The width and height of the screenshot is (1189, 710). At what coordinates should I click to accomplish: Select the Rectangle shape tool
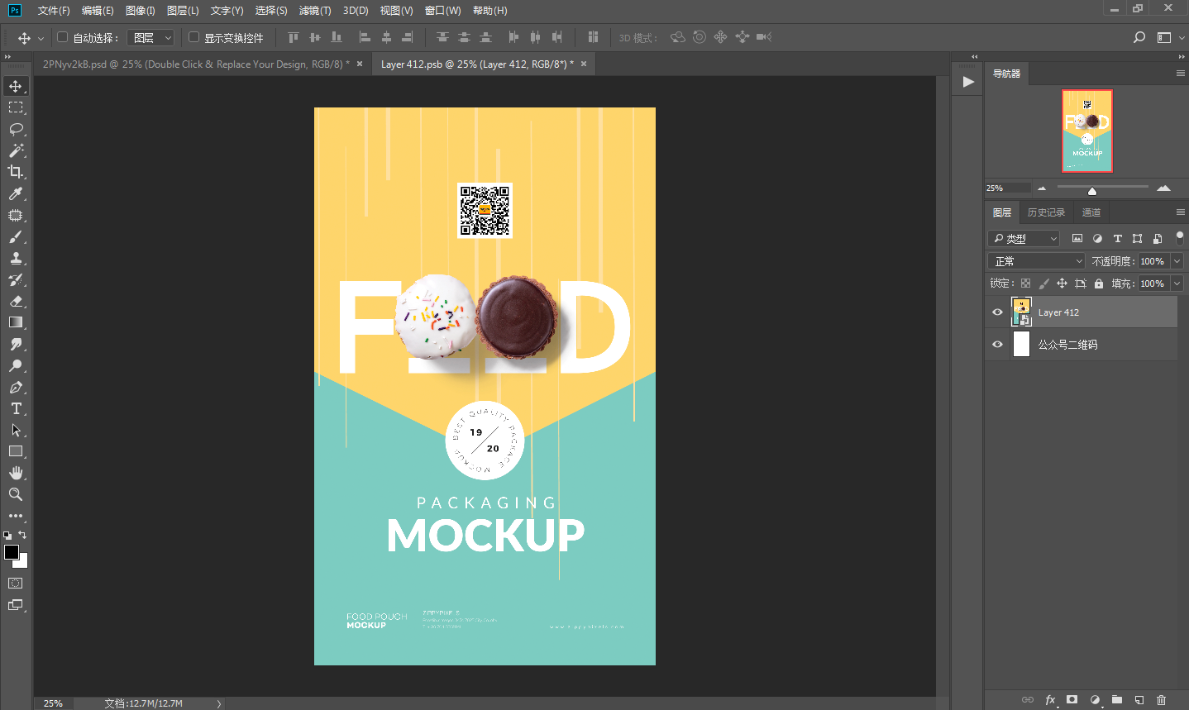(16, 451)
